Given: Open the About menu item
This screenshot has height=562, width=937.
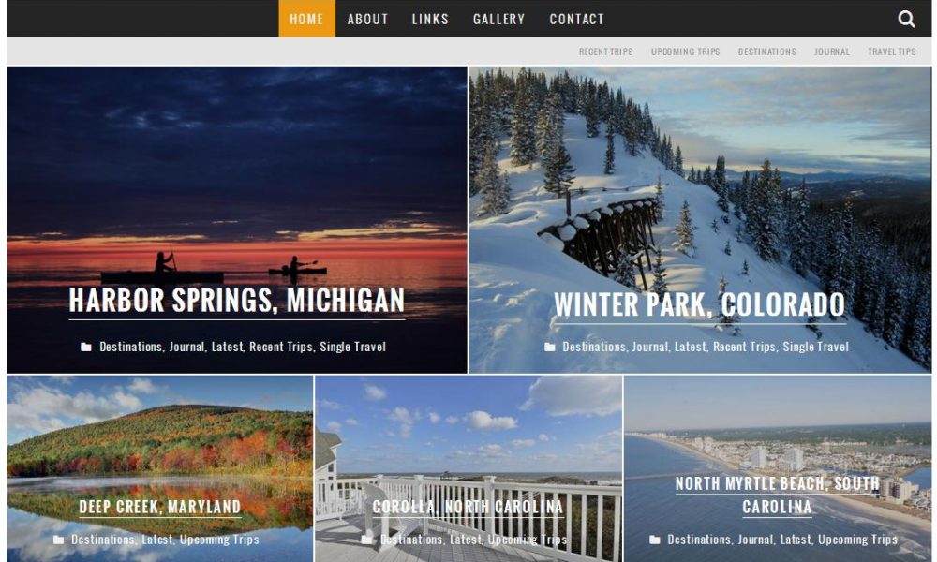Looking at the screenshot, I should pyautogui.click(x=367, y=19).
